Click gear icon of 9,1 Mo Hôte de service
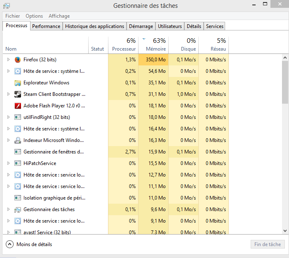Viewport: 289px width, 258px height. (18, 221)
